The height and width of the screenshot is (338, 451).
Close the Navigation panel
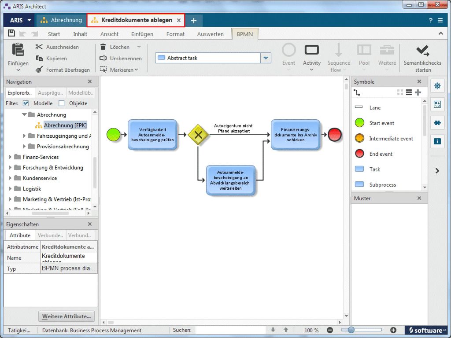coord(90,81)
